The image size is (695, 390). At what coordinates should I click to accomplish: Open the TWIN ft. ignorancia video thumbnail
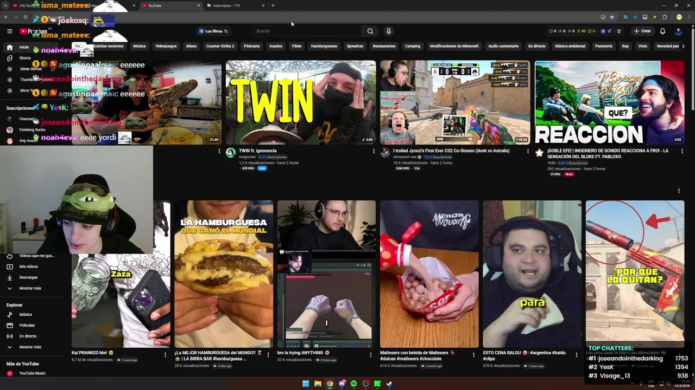pyautogui.click(x=301, y=102)
